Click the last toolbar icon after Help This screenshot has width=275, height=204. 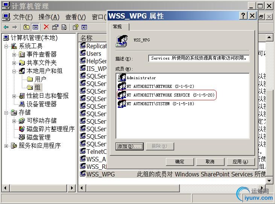(x=84, y=27)
